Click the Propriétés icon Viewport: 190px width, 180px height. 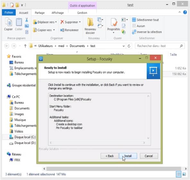(x=114, y=22)
